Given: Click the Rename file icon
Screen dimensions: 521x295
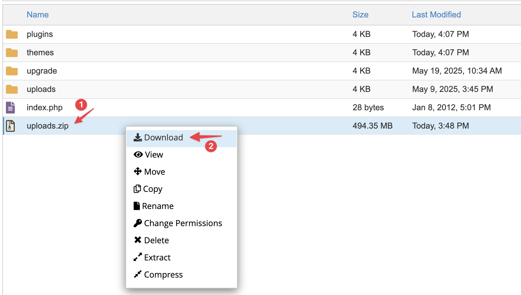Looking at the screenshot, I should tap(137, 206).
